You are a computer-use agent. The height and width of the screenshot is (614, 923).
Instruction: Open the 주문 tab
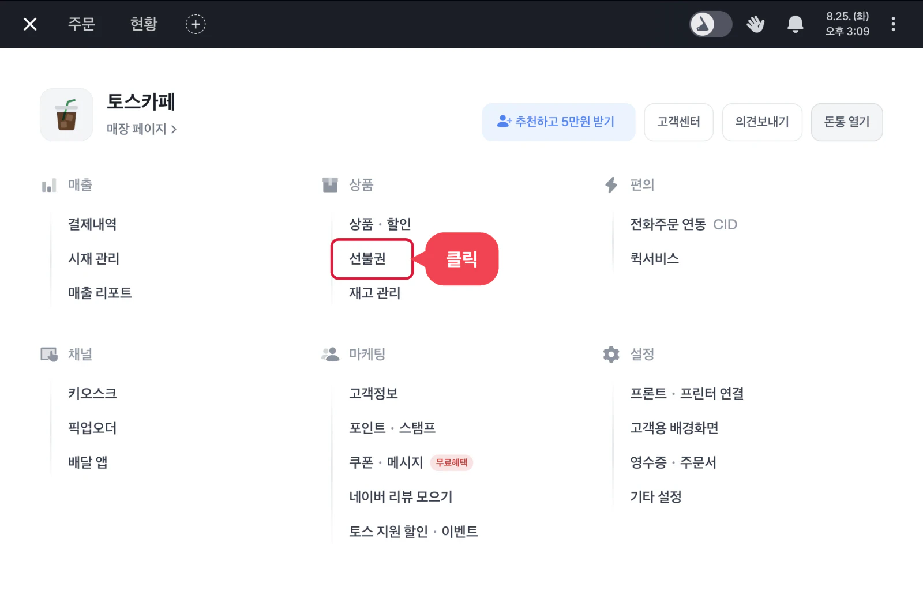(x=81, y=24)
